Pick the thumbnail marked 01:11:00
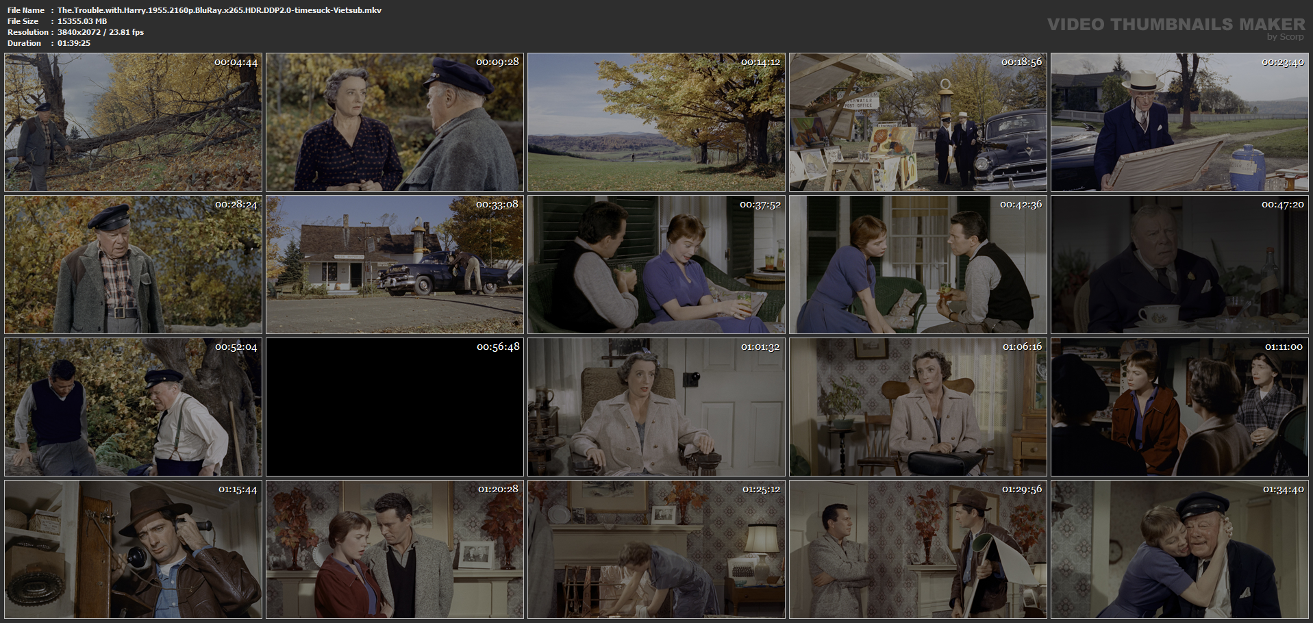This screenshot has height=623, width=1313. (x=1179, y=407)
